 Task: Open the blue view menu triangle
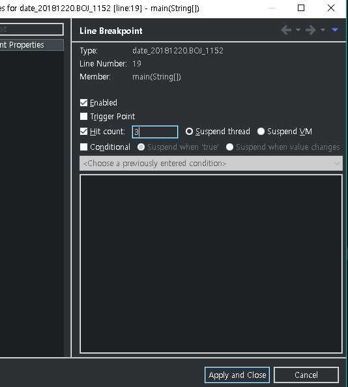pos(335,30)
